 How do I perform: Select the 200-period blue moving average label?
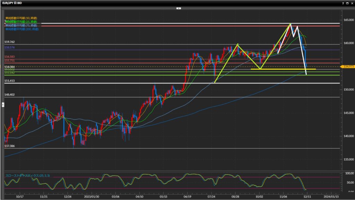click(x=22, y=29)
